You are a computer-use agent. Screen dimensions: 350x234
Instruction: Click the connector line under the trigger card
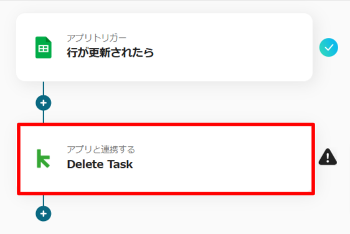click(44, 88)
